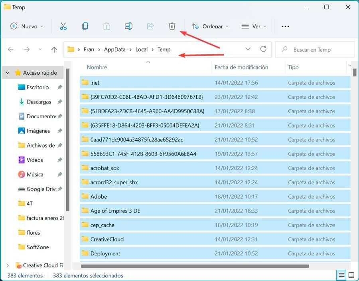The image size is (359, 281).
Task: Sort by Fecha de modificación column
Action: coord(241,67)
